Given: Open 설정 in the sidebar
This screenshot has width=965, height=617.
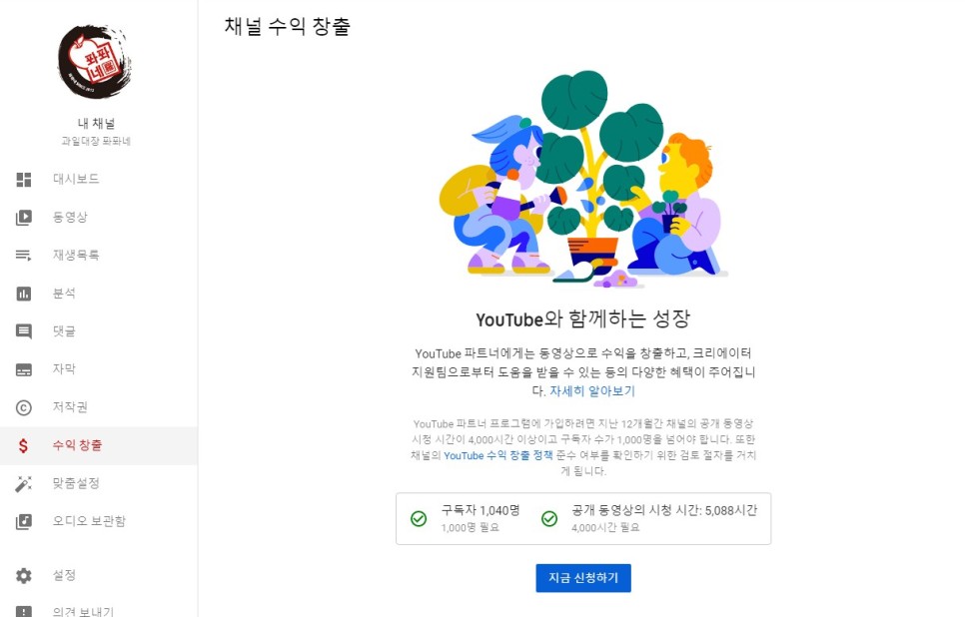Looking at the screenshot, I should pos(99,575).
